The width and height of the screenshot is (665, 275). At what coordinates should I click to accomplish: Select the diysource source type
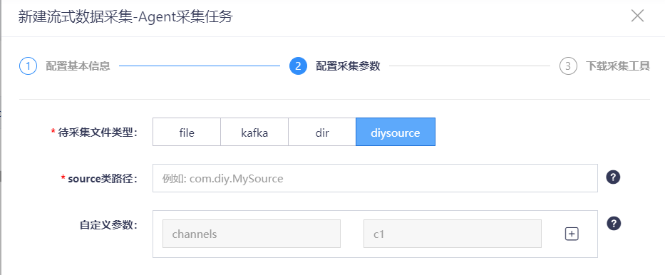point(396,133)
